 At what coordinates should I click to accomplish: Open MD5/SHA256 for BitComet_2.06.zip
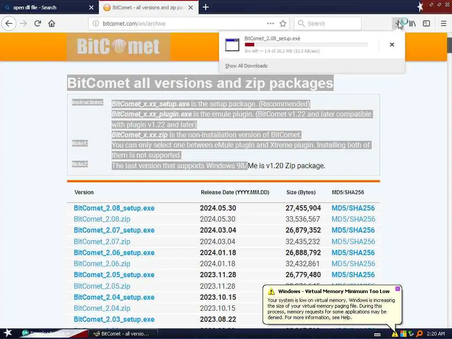353,264
